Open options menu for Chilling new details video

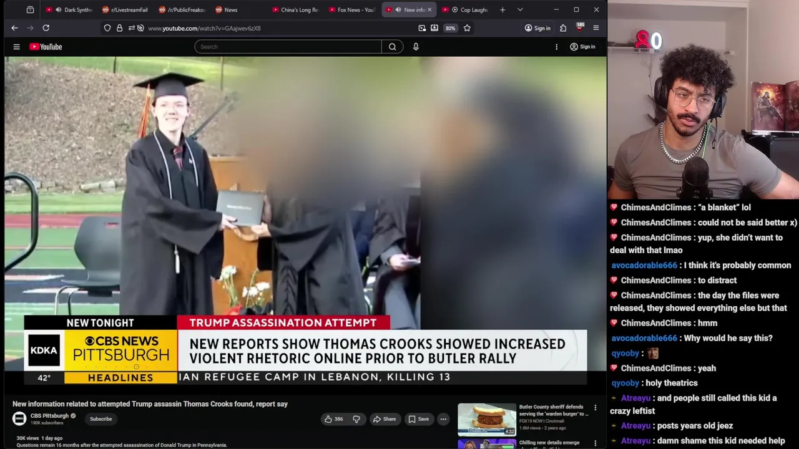tap(595, 443)
